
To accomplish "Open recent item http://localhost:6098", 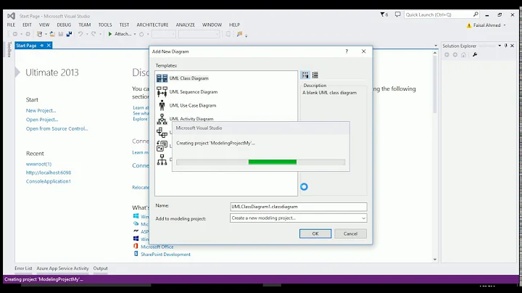I will 49,173.
